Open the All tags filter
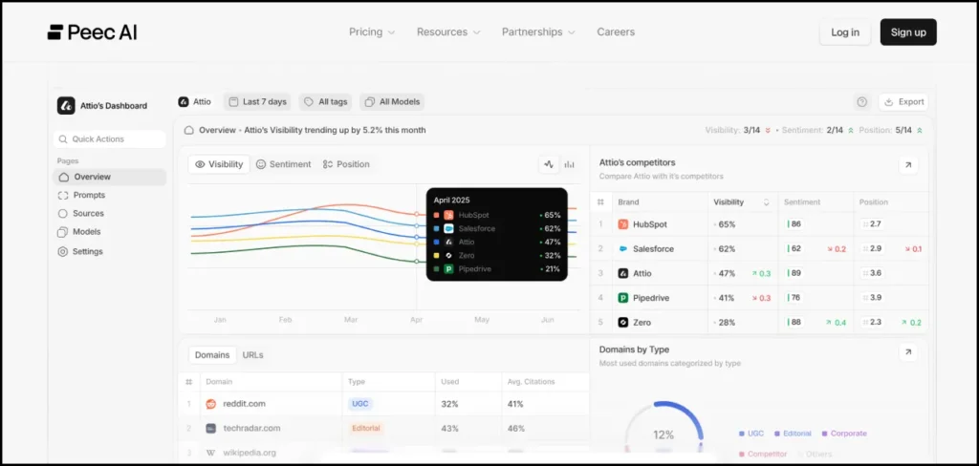 pos(325,101)
